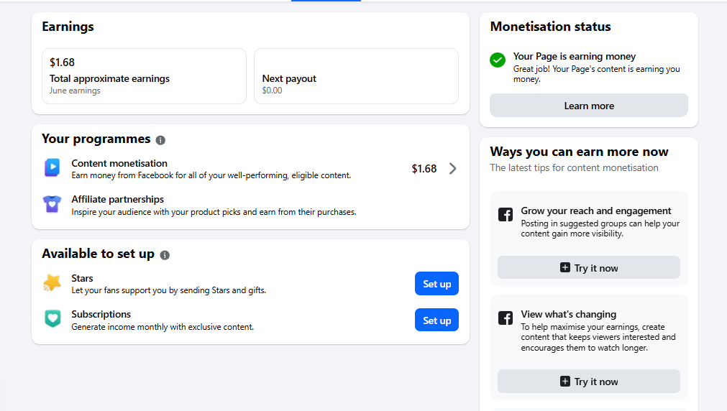Click the Content monetisation play icon
Image resolution: width=727 pixels, height=411 pixels.
pos(52,167)
